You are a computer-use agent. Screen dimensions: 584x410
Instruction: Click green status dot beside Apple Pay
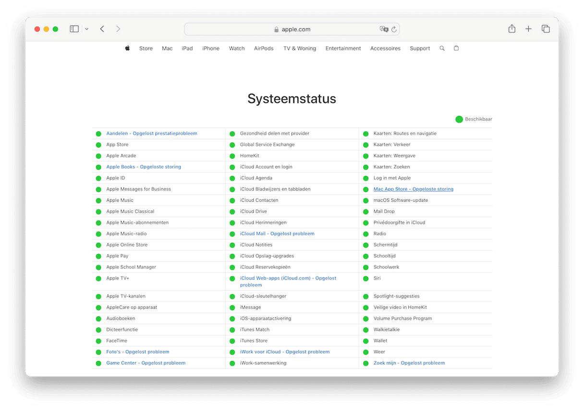pos(98,256)
